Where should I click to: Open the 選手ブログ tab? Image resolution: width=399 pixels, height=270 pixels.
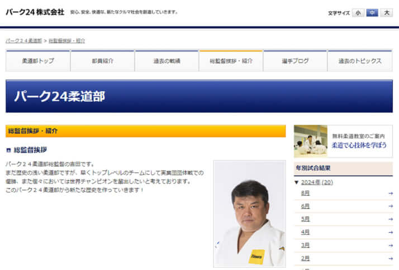tap(295, 61)
